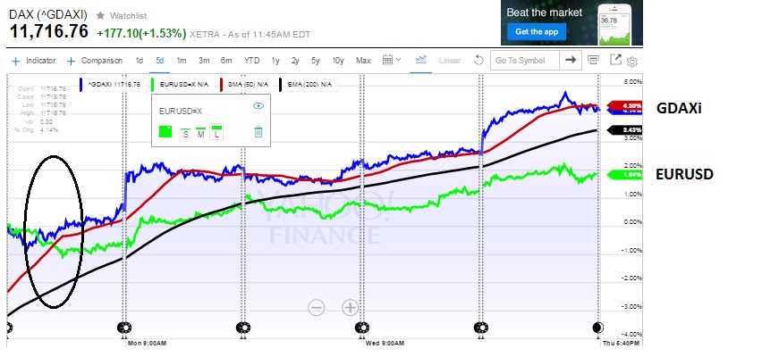Click the '% Chg 4.14%' stat line
The image size is (762, 357).
click(x=37, y=130)
